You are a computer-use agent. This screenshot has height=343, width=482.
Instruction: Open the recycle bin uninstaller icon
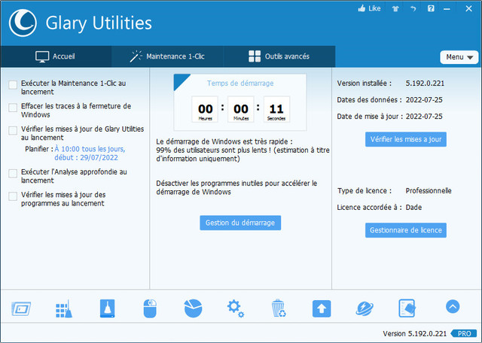[279, 308]
